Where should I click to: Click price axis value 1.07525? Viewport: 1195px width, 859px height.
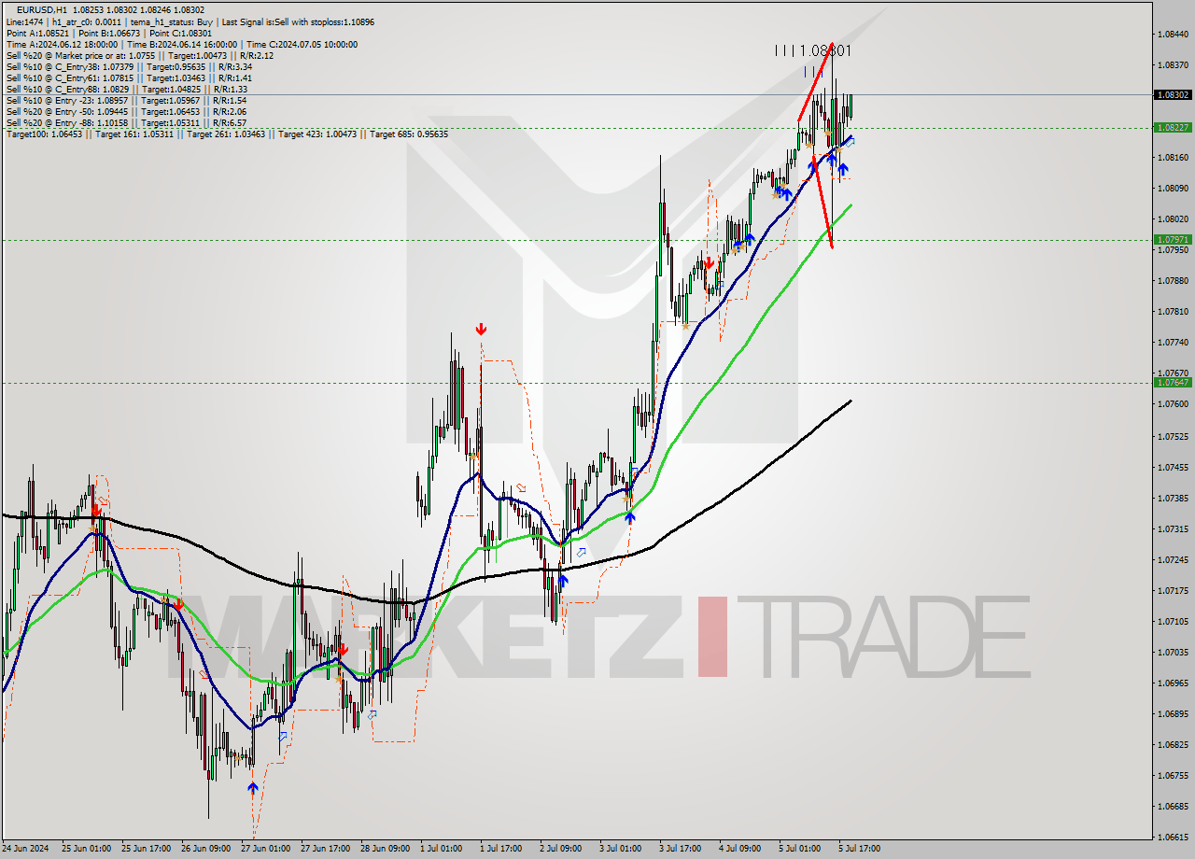click(x=1173, y=436)
